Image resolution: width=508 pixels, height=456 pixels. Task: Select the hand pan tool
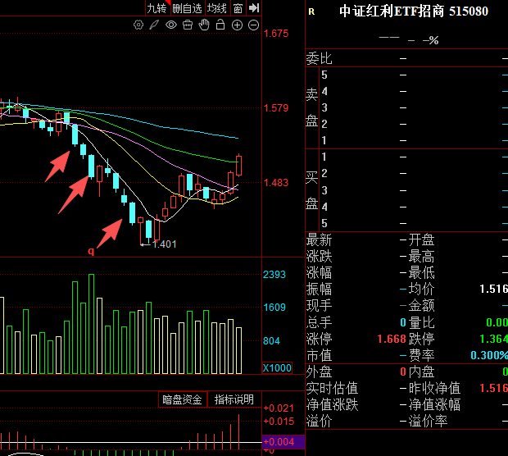(x=204, y=25)
